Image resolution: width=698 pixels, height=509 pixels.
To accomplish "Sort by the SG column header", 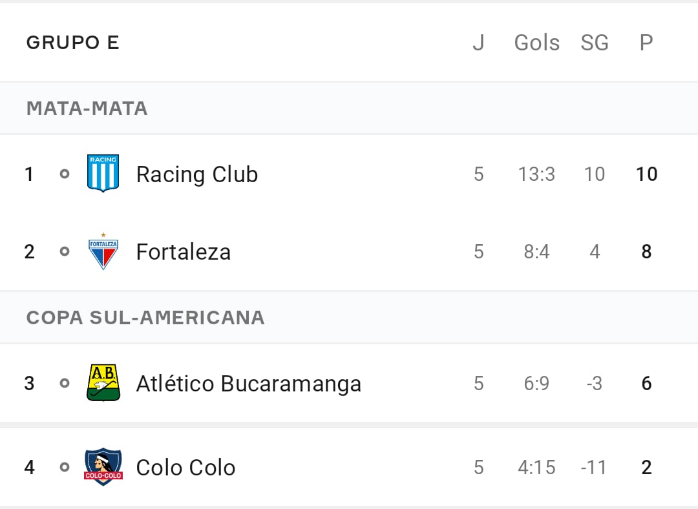I will 595,43.
